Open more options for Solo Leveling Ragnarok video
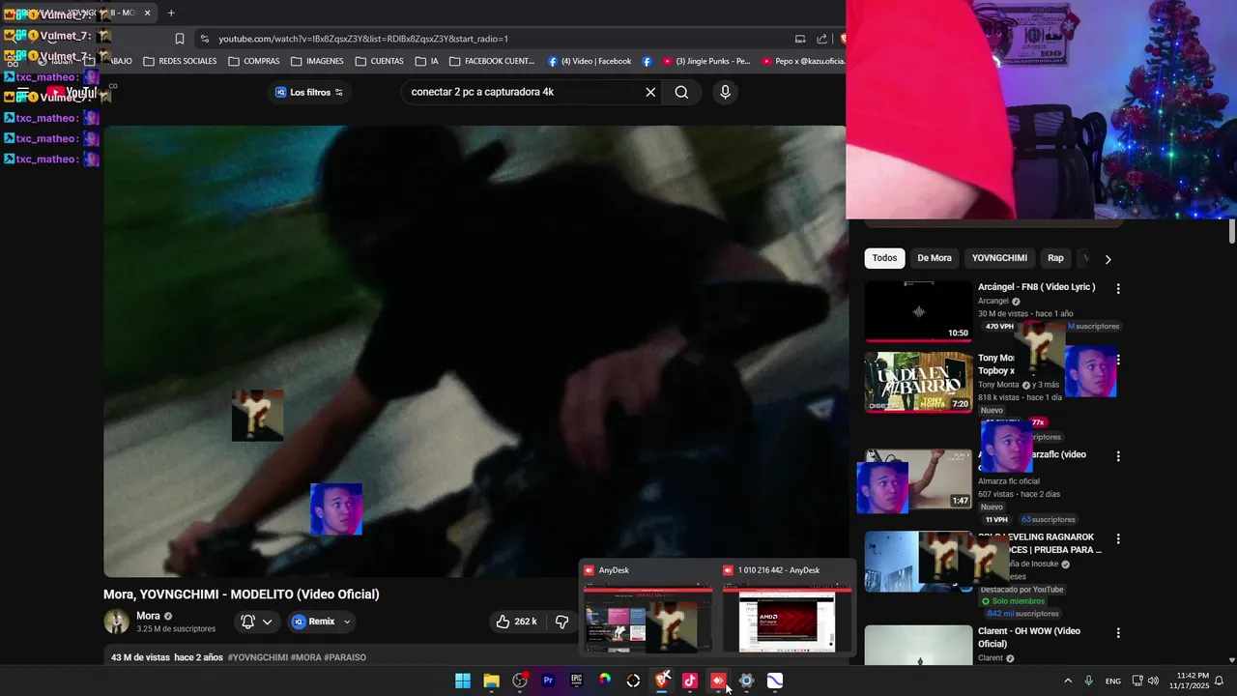The height and width of the screenshot is (696, 1237). [x=1118, y=538]
